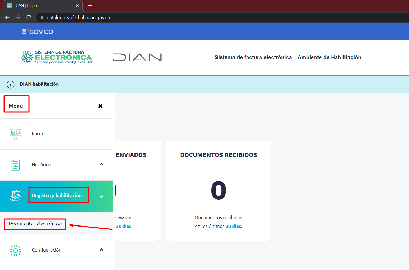Viewport: 409px width, 270px height.
Task: Go back using browser back arrow
Action: pos(7,17)
